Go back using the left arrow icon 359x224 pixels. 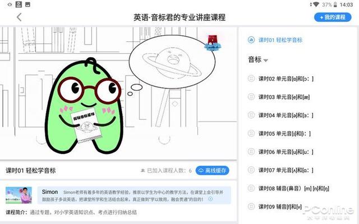19,17
